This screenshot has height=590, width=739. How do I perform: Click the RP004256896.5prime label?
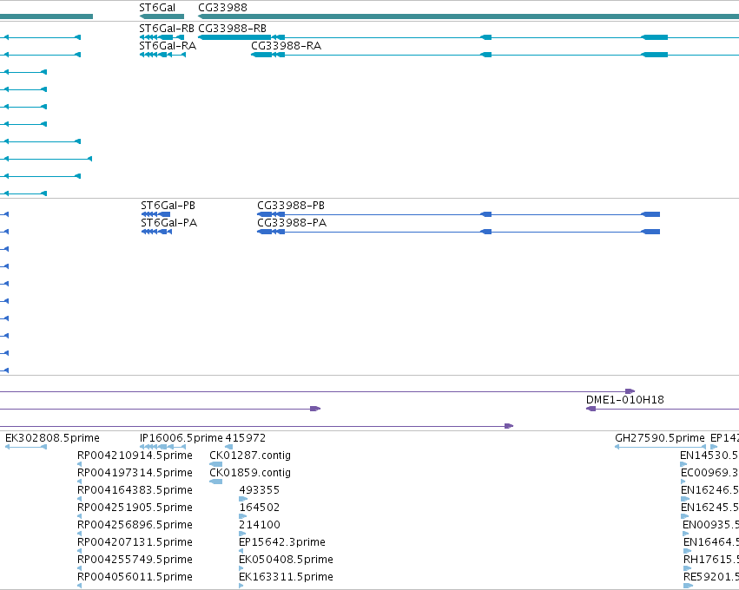[x=135, y=525]
